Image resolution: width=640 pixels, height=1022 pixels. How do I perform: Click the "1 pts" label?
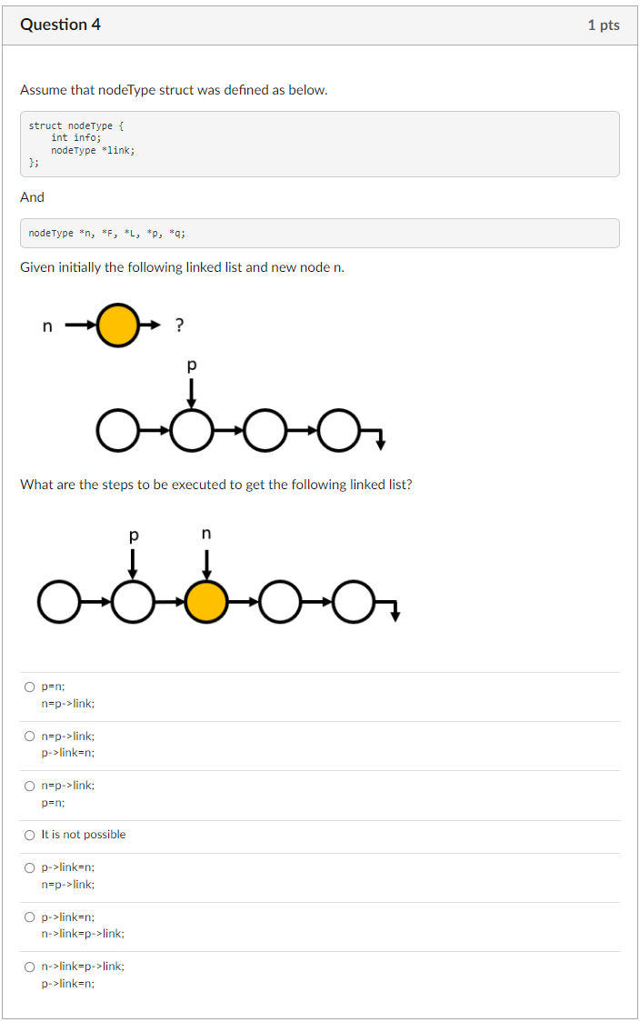605,25
